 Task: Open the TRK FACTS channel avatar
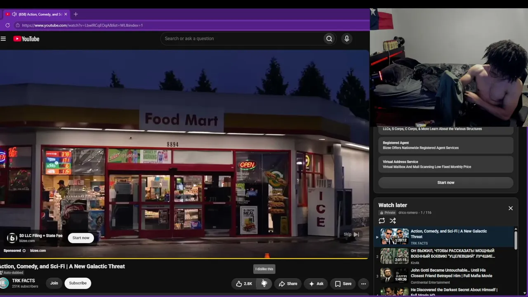(x=4, y=283)
